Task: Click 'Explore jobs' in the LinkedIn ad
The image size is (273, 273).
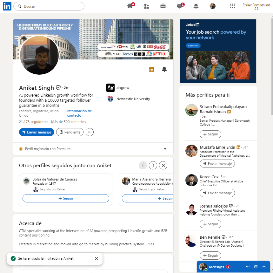Action: [x=193, y=46]
